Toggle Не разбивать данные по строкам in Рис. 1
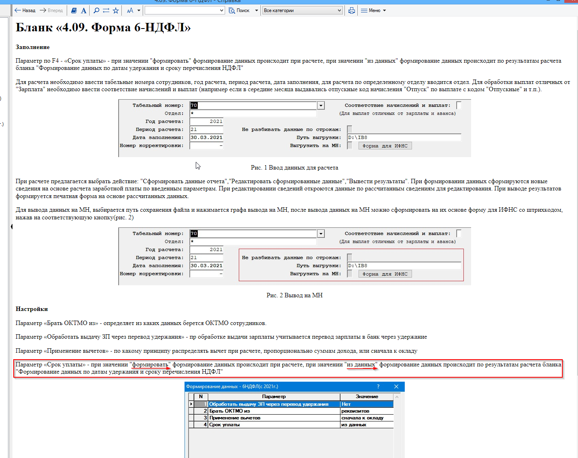The image size is (578, 458). (350, 129)
